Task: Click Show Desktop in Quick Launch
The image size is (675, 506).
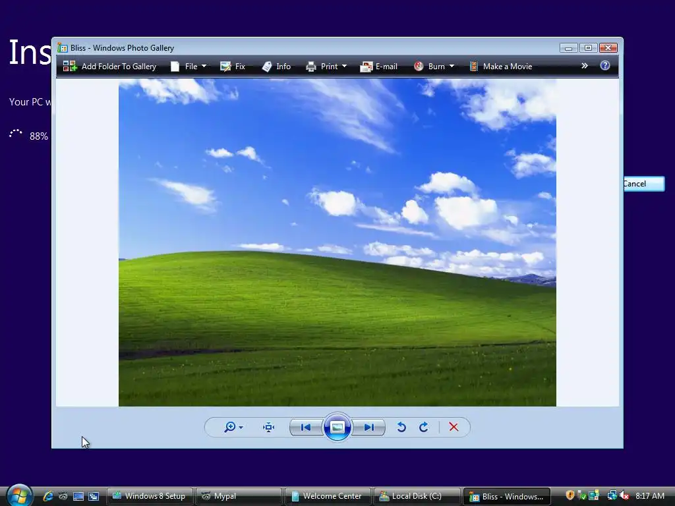Action: coord(78,496)
